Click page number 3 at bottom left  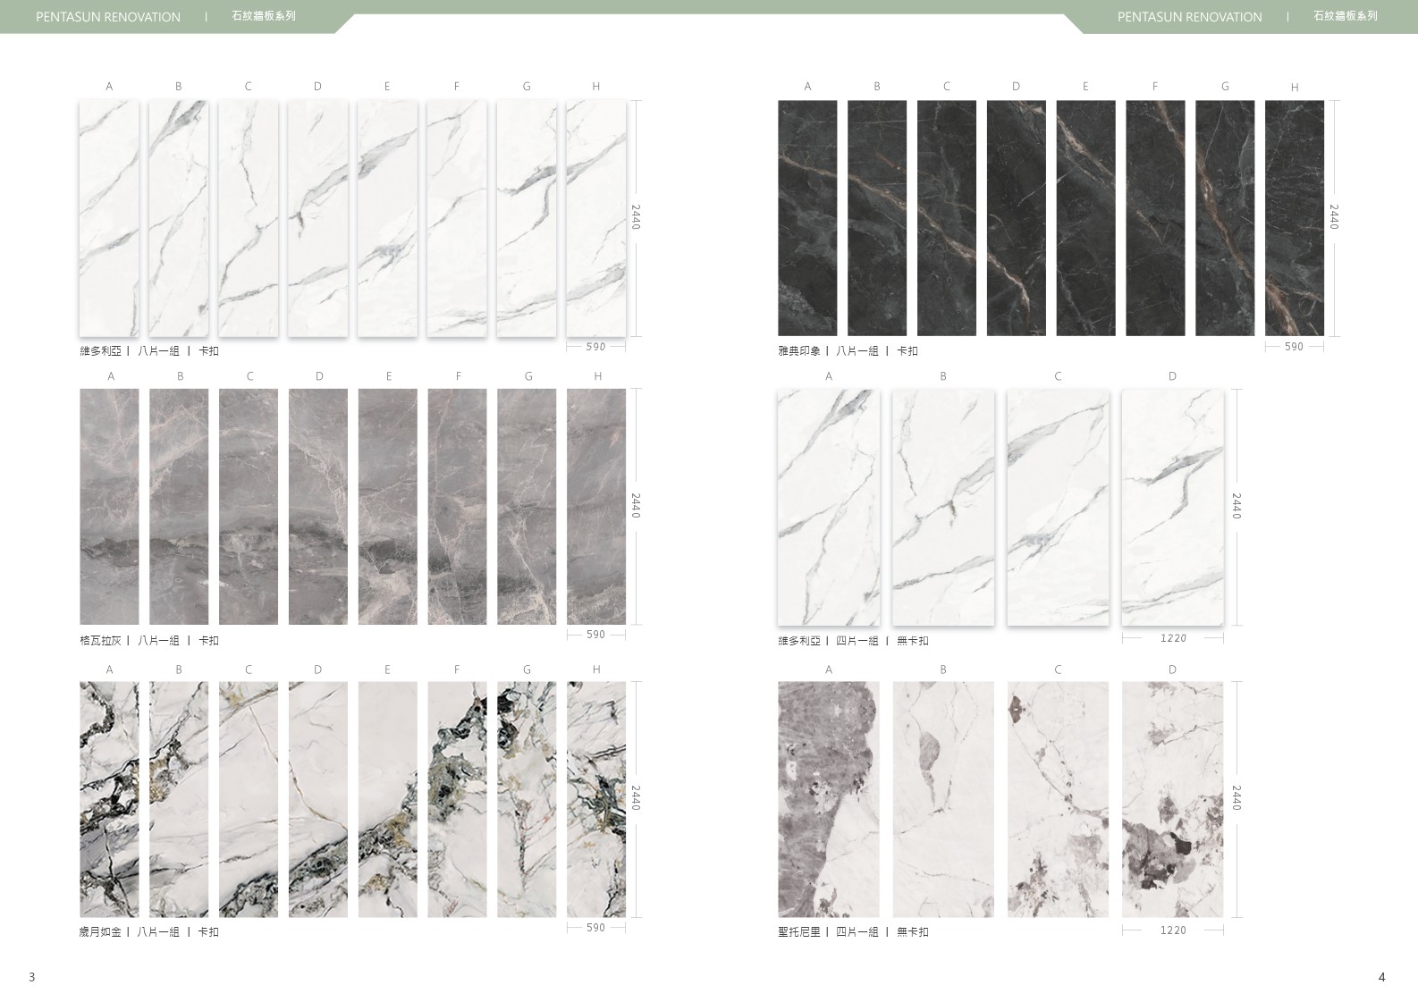pyautogui.click(x=32, y=977)
